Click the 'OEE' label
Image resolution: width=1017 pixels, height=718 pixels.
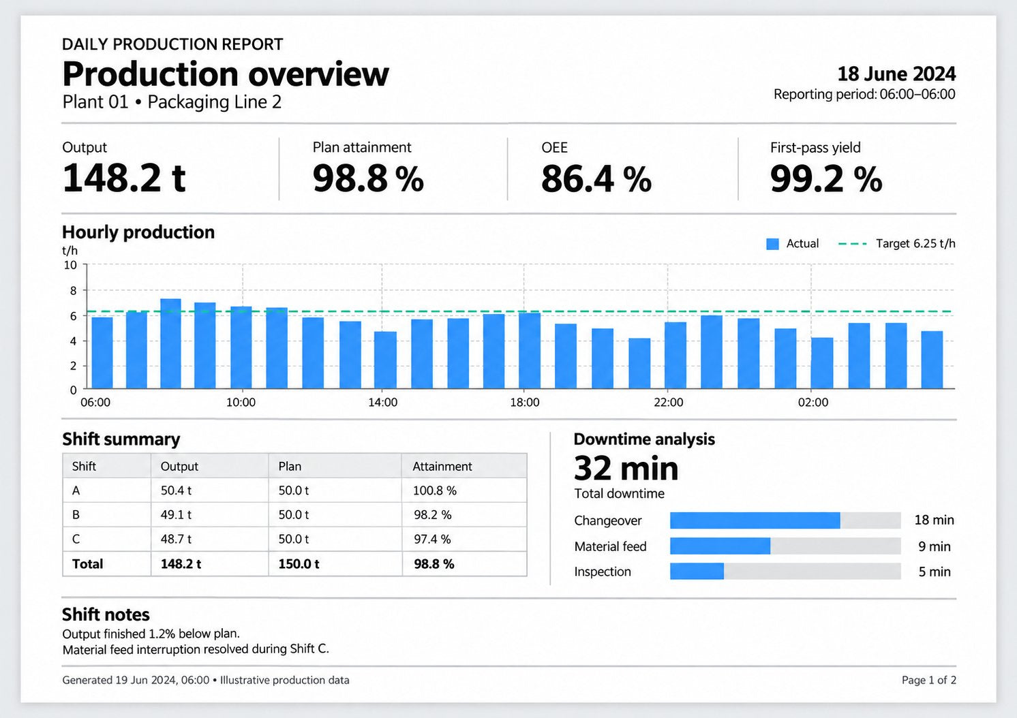[554, 148]
